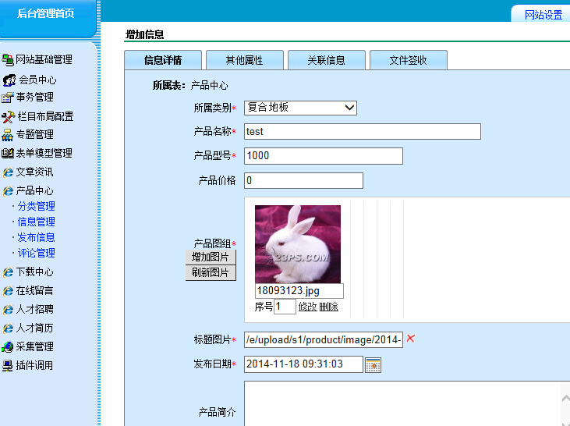The image size is (570, 426).
Task: Click the 栏目布局配置 tools icon
Action: (9, 116)
